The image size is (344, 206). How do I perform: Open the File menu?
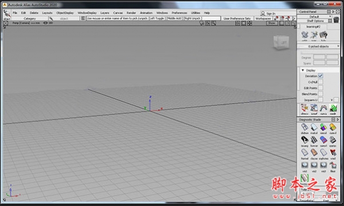(x=15, y=13)
